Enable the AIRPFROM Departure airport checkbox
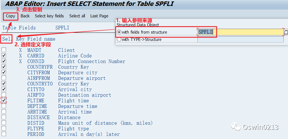This screenshot has width=288, height=139. 4,78
